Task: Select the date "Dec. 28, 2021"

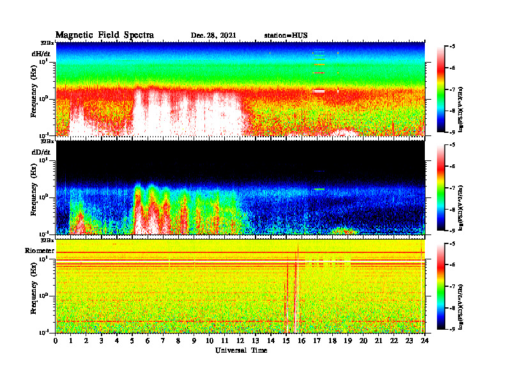Action: [213, 36]
